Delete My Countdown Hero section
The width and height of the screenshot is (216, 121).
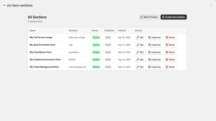pyautogui.click(x=170, y=52)
